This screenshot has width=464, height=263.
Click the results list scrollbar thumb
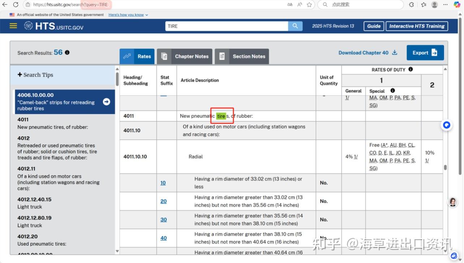click(x=117, y=79)
